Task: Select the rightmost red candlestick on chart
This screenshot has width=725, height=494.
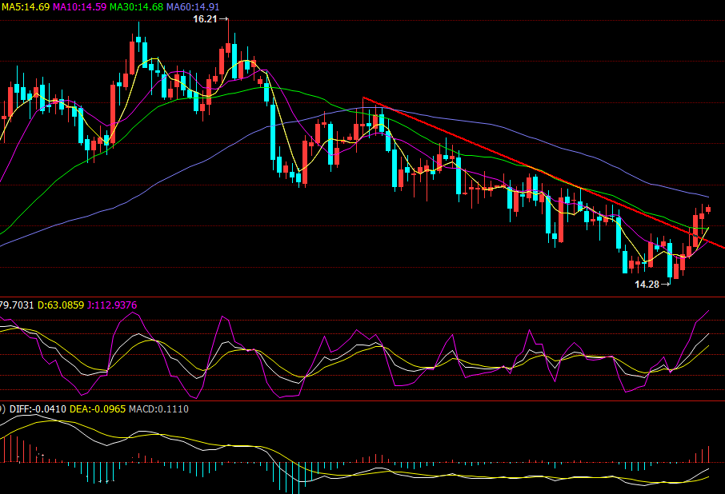Action: tap(708, 209)
